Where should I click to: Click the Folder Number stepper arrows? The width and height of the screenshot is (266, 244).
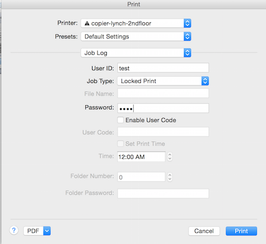pyautogui.click(x=170, y=177)
